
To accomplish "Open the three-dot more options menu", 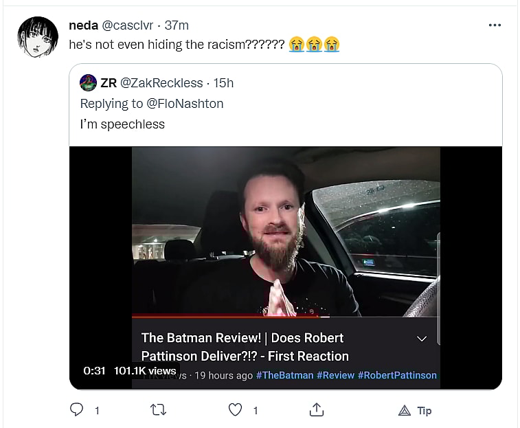I will [x=495, y=25].
